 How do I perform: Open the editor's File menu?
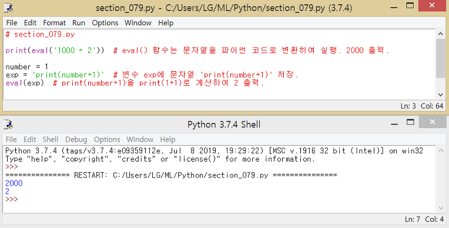[x=12, y=23]
